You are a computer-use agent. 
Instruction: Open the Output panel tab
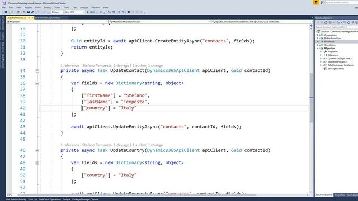(67, 199)
